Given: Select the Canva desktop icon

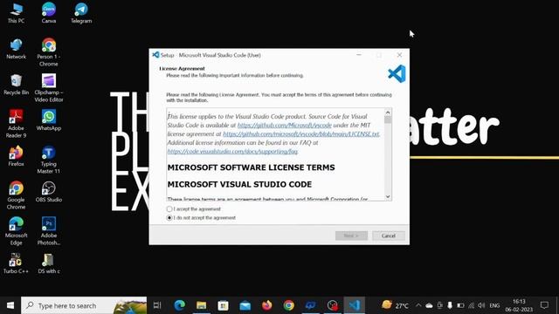Looking at the screenshot, I should [49, 13].
